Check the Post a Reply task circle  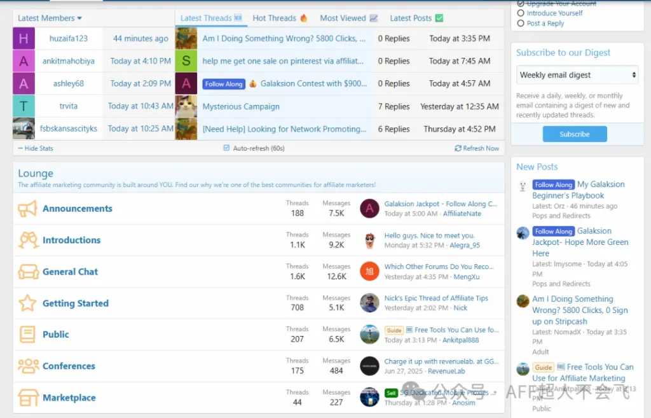point(521,23)
